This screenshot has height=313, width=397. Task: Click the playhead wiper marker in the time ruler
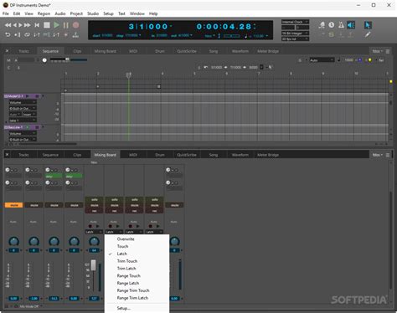(x=129, y=75)
